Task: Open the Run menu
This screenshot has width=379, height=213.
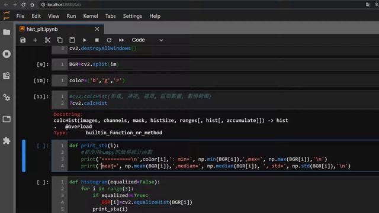Action: click(71, 16)
